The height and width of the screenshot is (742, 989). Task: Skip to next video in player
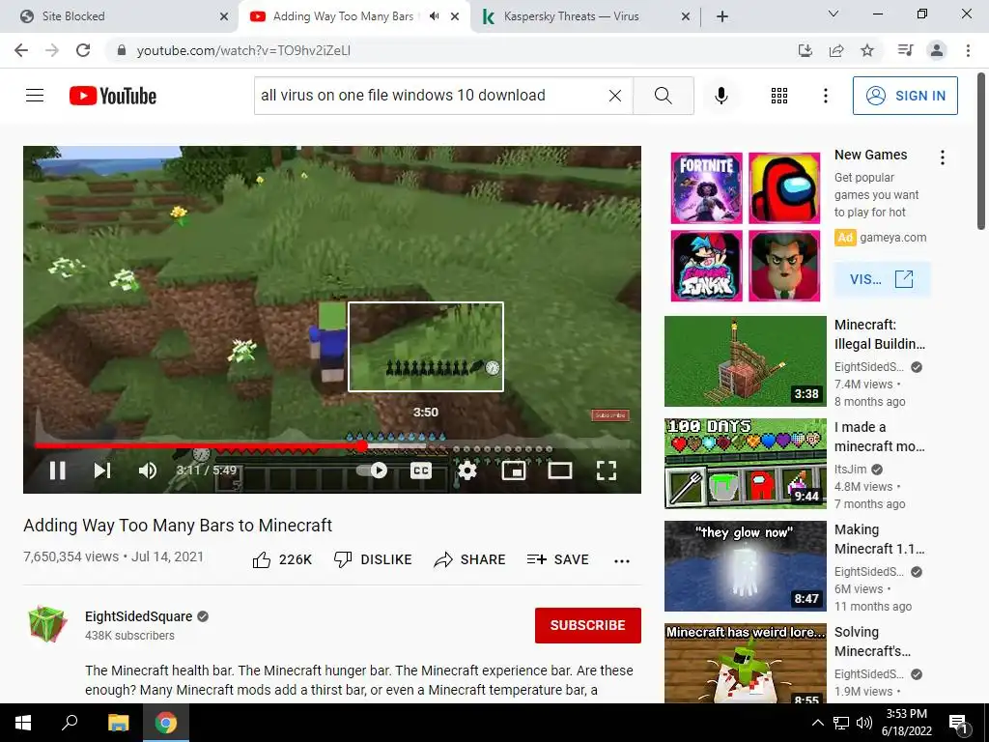click(x=102, y=471)
